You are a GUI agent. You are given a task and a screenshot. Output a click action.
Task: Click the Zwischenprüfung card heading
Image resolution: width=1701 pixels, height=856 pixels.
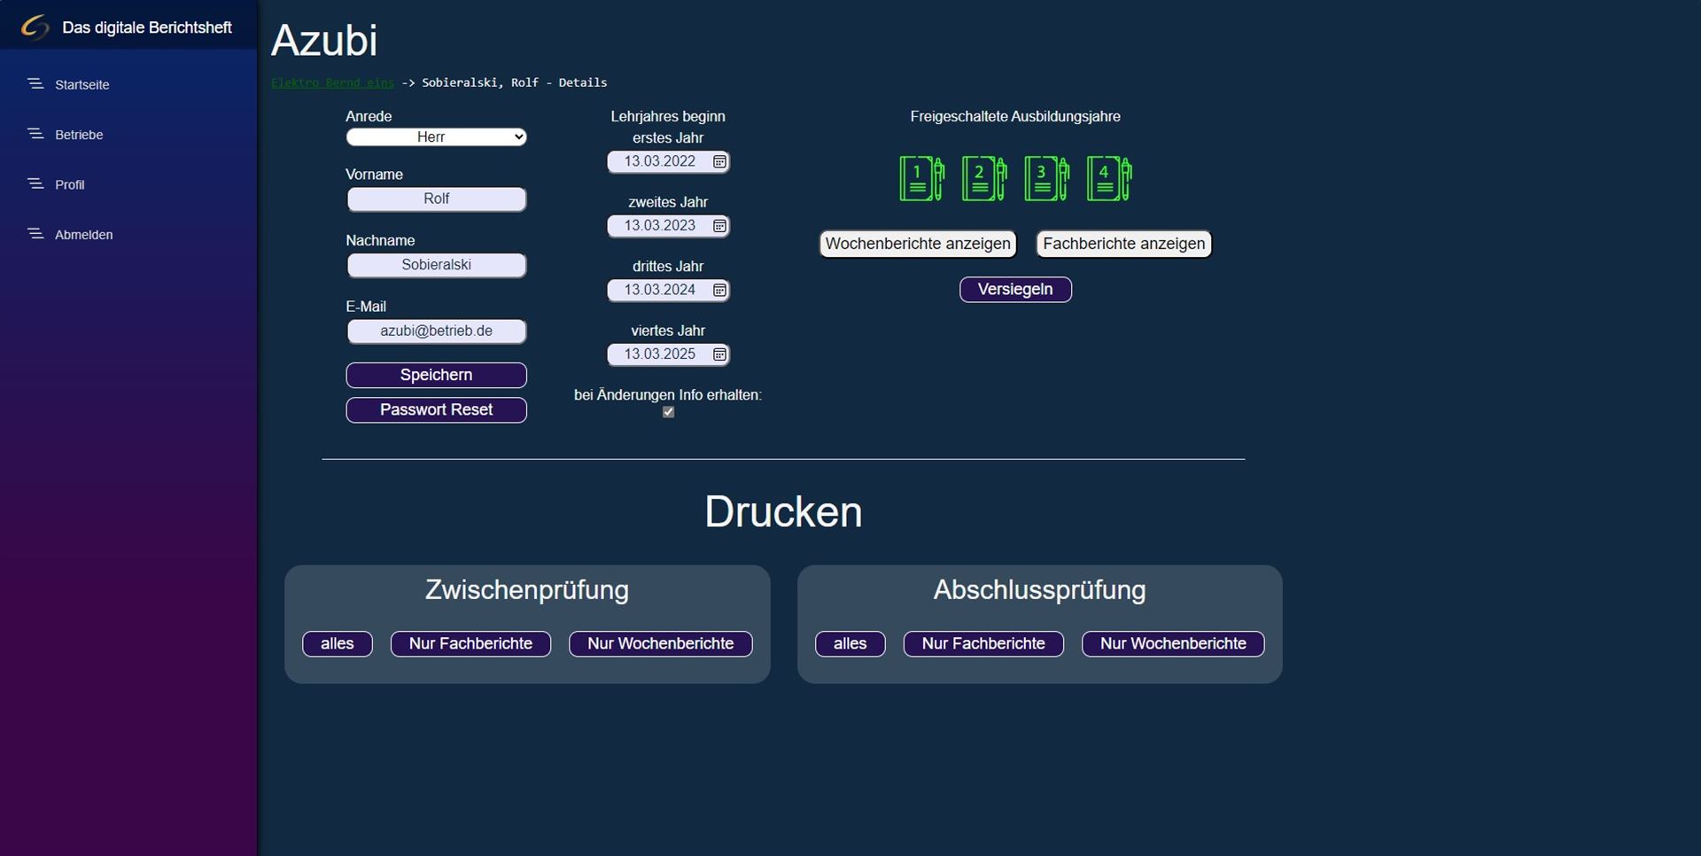pos(527,590)
